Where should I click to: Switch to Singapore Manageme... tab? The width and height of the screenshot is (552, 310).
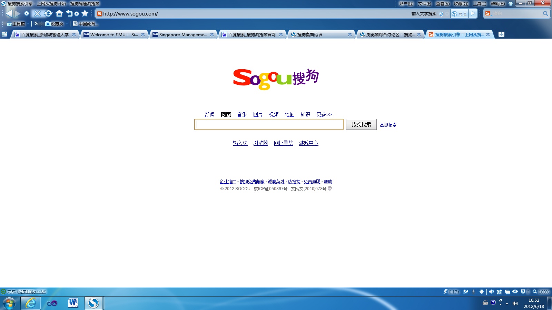tap(183, 34)
